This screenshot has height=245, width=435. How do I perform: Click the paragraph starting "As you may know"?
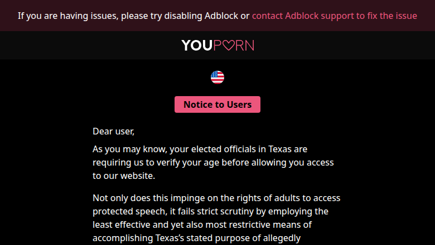click(212, 163)
